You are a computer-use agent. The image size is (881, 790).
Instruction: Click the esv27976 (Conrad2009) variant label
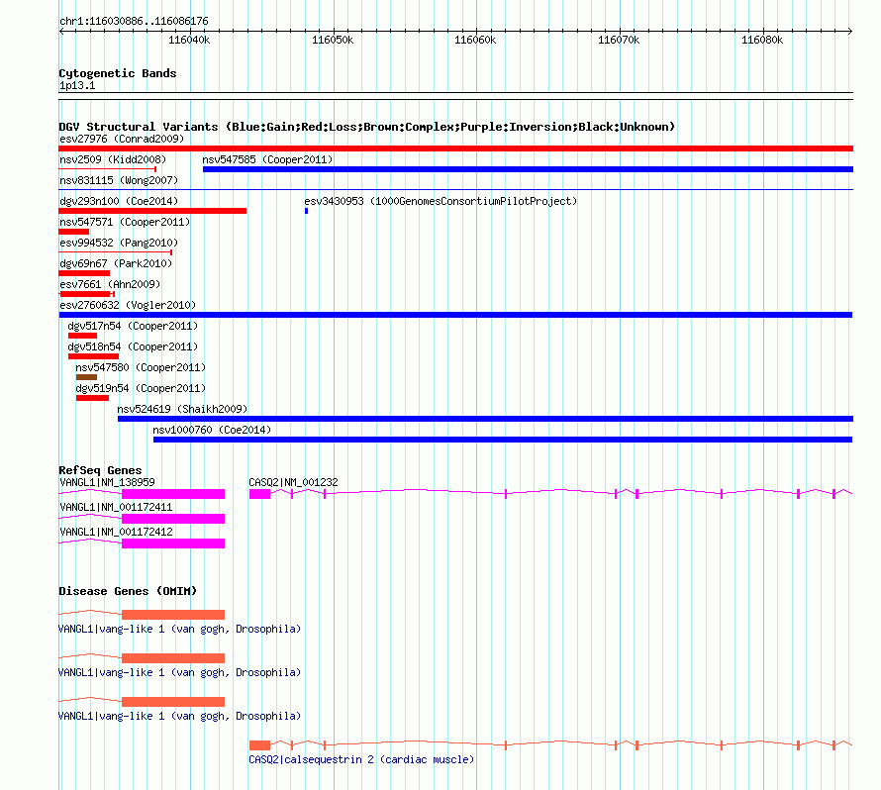pos(122,139)
